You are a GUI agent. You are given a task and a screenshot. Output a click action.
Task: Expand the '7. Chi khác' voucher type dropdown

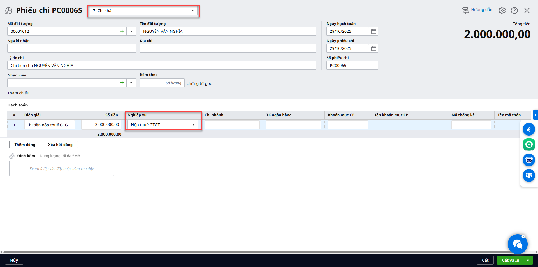[193, 11]
